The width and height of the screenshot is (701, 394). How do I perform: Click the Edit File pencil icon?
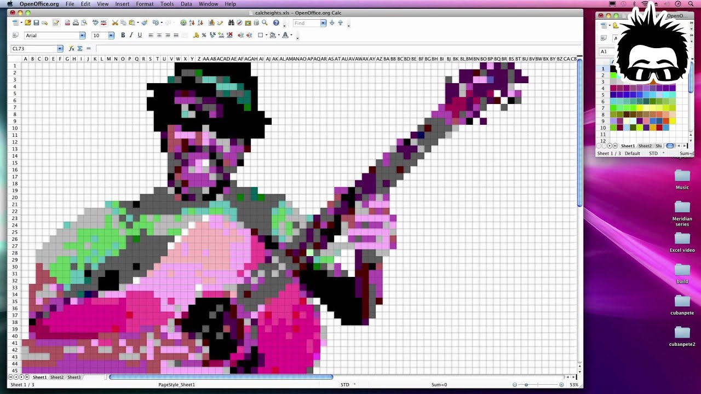(x=56, y=22)
